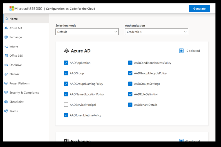Image resolution: width=221 pixels, height=147 pixels.
Task: Uncheck AADConditionalAccessPolicy checkbox
Action: pyautogui.click(x=130, y=63)
